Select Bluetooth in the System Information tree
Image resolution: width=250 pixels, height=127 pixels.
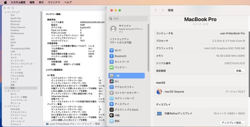click(16, 21)
